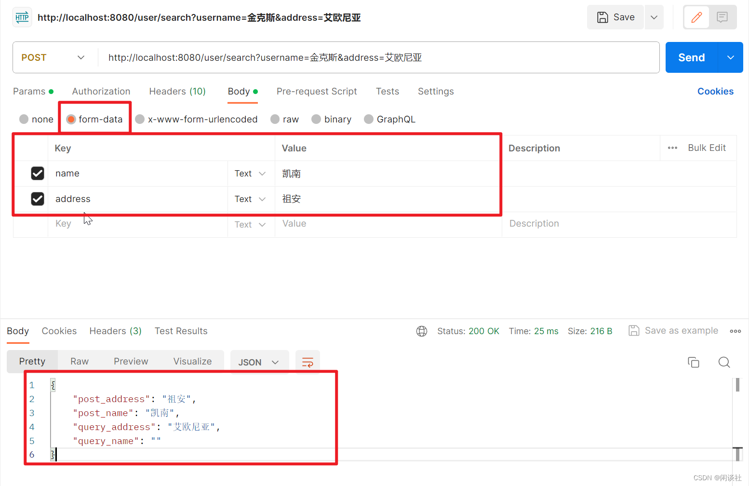
Task: Click the Size 216 B text
Action: (590, 331)
